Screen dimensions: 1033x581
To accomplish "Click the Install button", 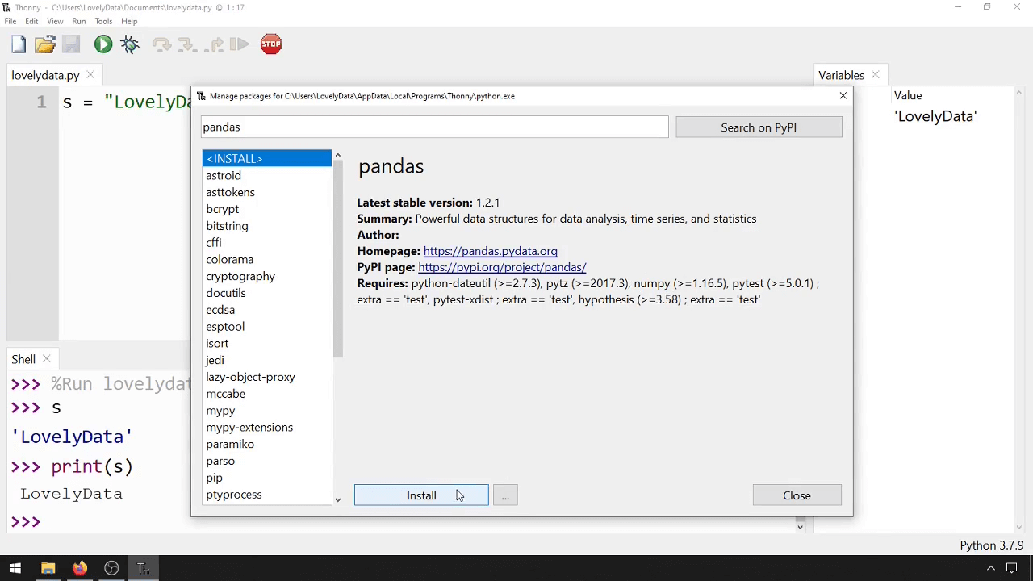I will [421, 495].
